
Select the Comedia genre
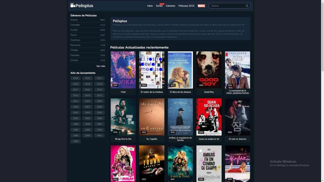pos(88,25)
